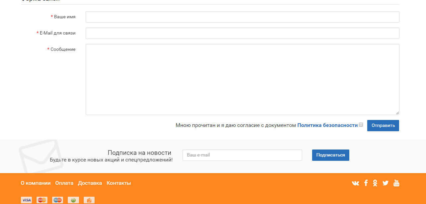Viewport: 426px width, 204px height.
Task: Open Контакты footer link
Action: pyautogui.click(x=119, y=183)
